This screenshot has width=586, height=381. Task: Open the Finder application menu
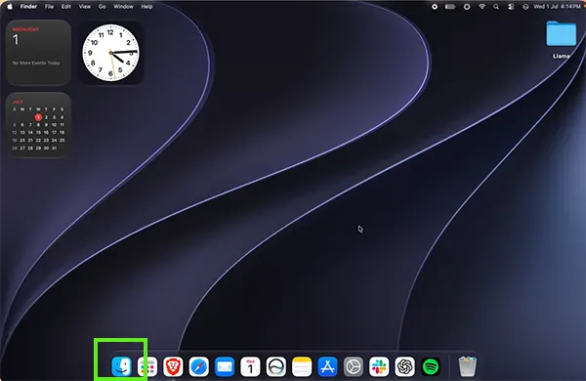(x=28, y=7)
